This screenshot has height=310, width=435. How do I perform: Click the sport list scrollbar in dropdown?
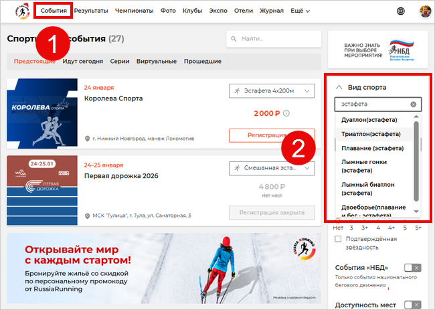416,161
